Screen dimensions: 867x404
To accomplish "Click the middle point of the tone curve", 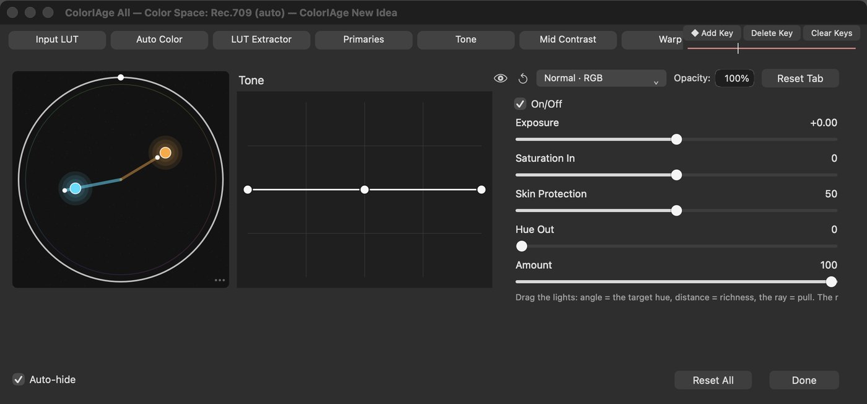I will (x=365, y=190).
